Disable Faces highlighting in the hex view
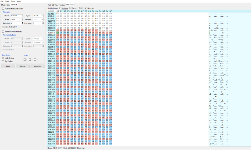The width and height of the screenshot is (251, 150). (71, 8)
